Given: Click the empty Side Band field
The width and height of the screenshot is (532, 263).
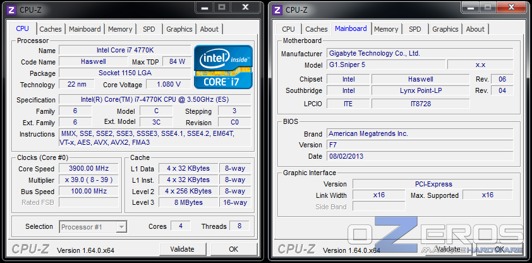Looking at the screenshot, I should click(x=379, y=206).
